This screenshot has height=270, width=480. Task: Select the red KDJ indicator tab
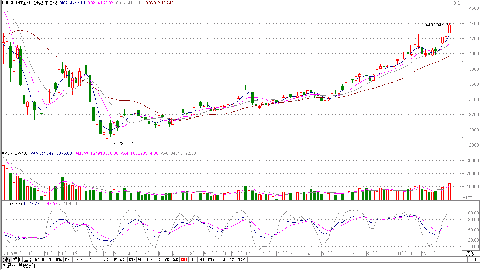pos(184,259)
